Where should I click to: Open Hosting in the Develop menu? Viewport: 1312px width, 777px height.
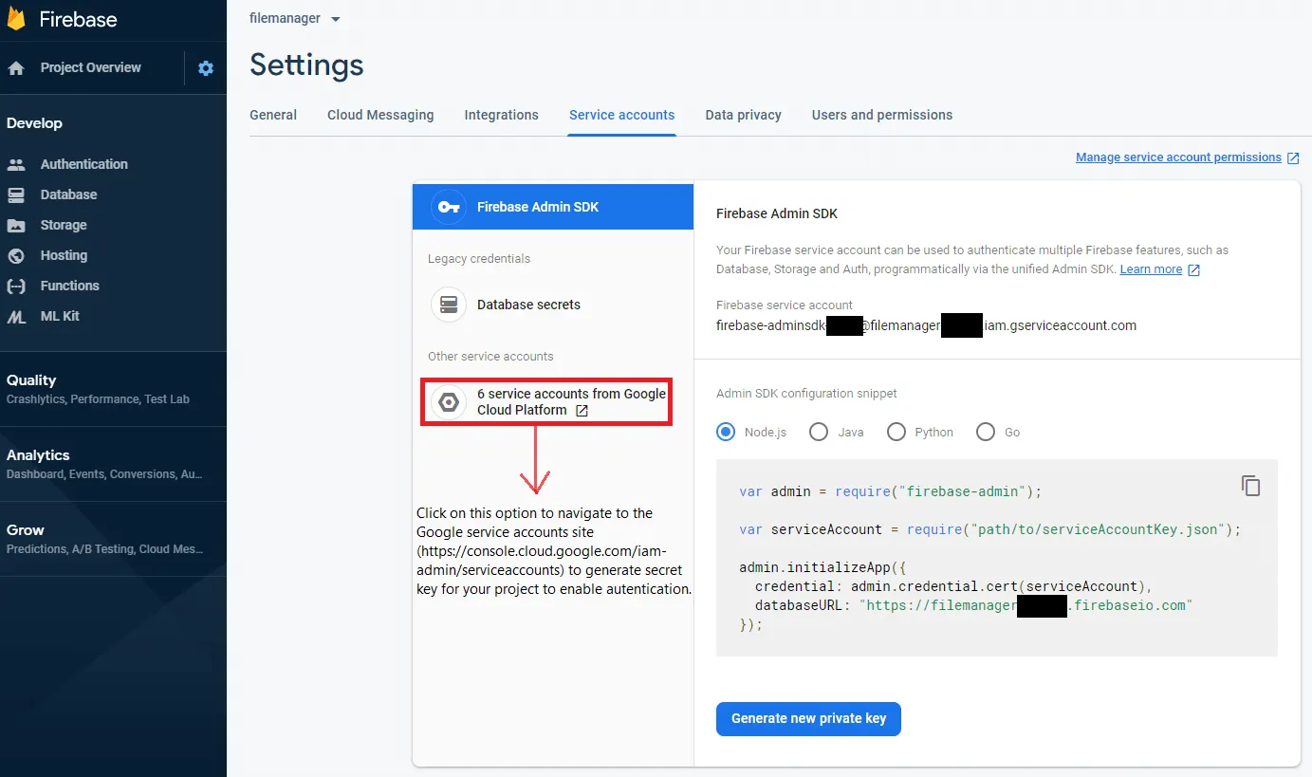64,255
